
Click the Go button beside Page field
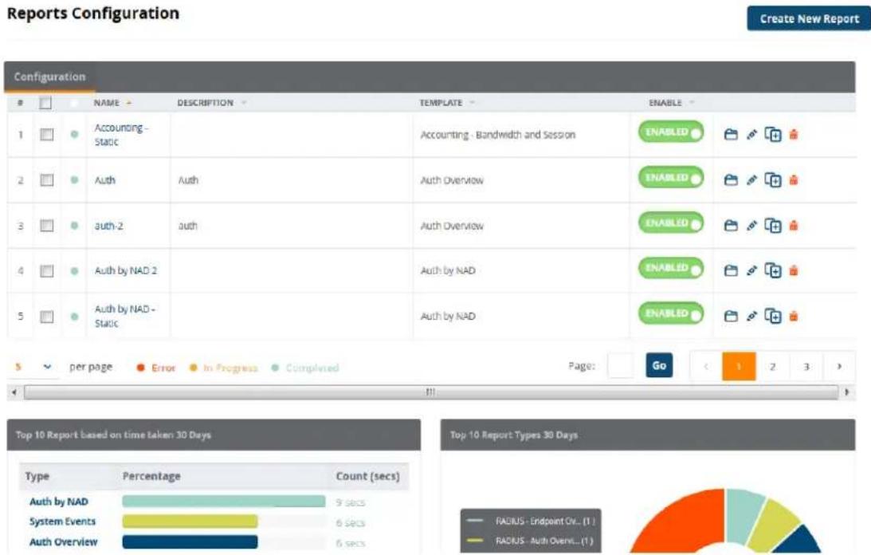click(x=659, y=366)
